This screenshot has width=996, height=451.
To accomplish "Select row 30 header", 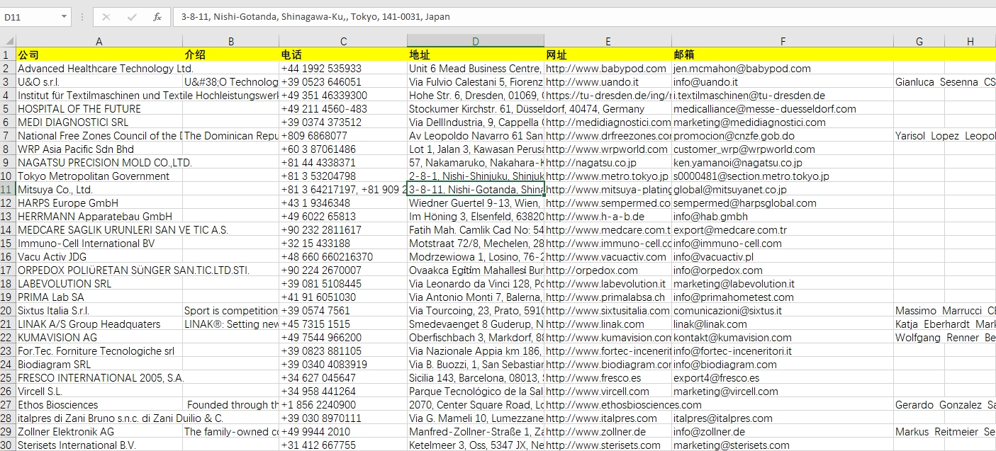I will coord(8,445).
